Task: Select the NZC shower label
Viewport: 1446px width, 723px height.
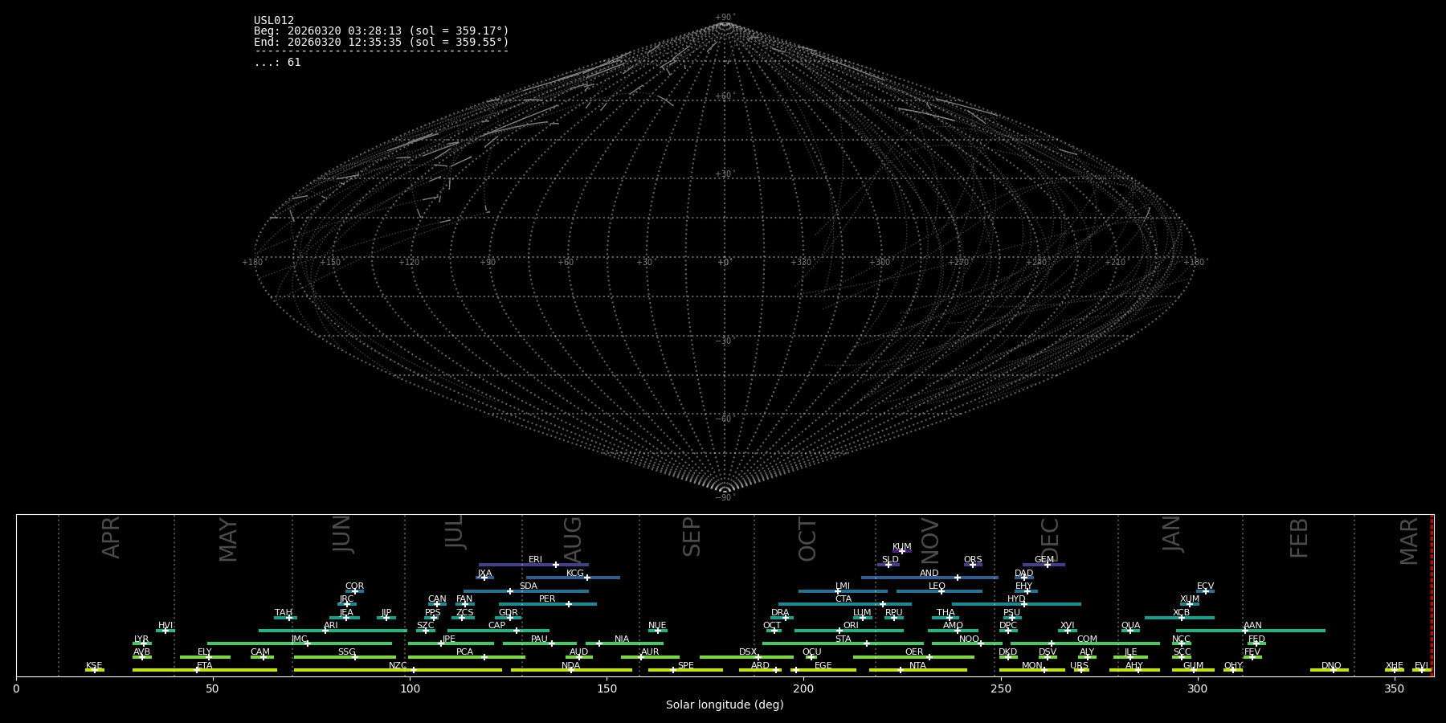Action: (x=398, y=666)
